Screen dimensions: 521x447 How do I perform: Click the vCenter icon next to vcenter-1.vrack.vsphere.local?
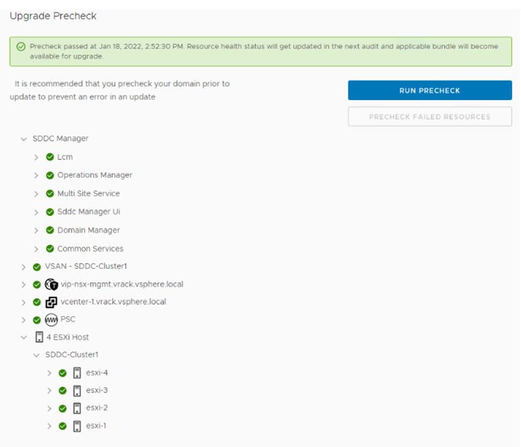[x=51, y=302]
